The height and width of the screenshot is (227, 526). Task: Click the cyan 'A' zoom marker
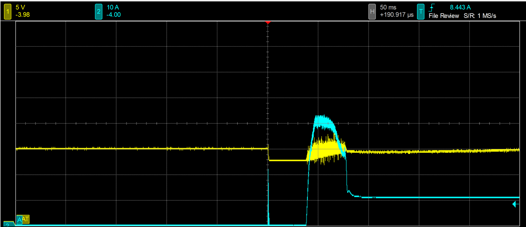[x=19, y=219]
